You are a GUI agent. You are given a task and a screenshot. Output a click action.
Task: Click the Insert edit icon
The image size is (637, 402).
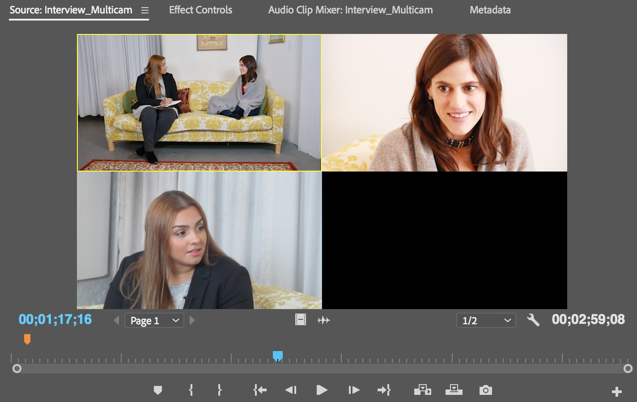(422, 390)
